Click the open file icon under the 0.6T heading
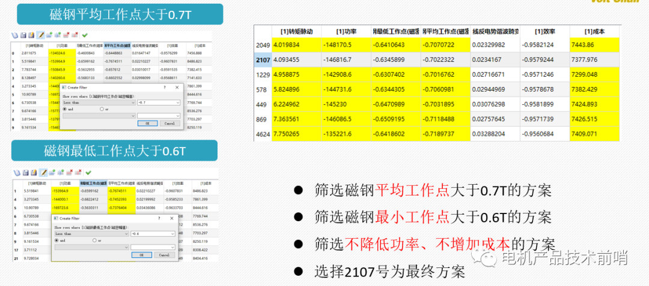This screenshot has width=649, height=286. coord(17,173)
